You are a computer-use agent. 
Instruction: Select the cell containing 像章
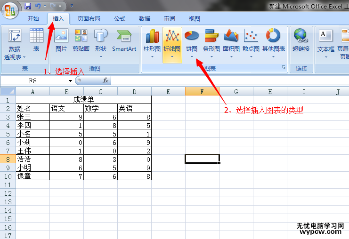point(32,176)
